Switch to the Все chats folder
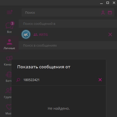 click(9, 27)
